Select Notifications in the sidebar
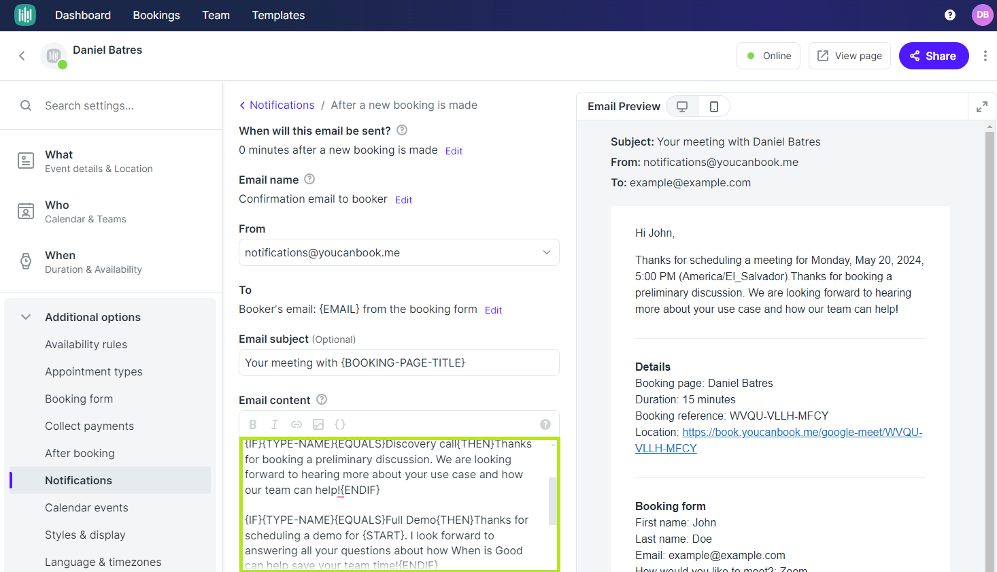This screenshot has width=997, height=572. click(x=111, y=480)
